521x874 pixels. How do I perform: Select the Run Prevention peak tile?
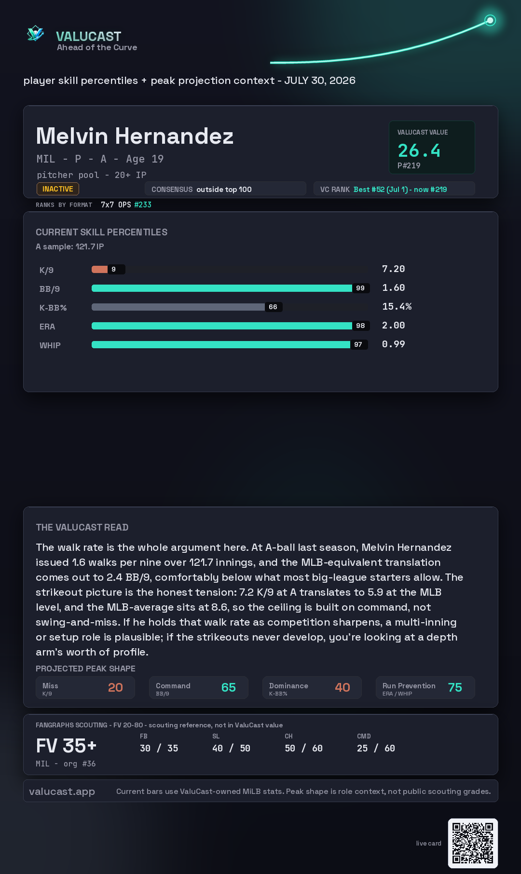(x=425, y=688)
